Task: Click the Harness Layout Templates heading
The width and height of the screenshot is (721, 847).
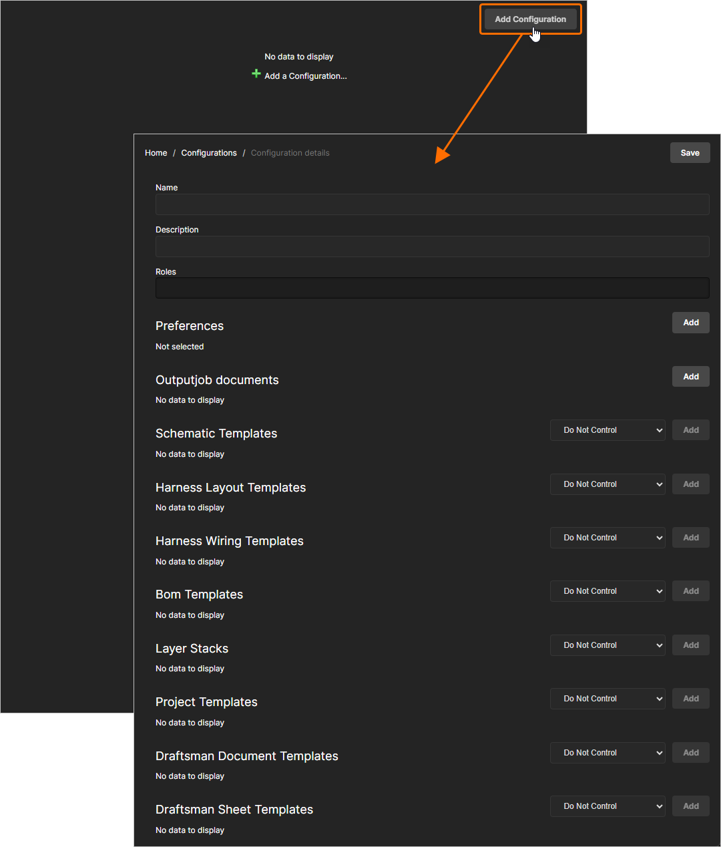Action: pyautogui.click(x=230, y=488)
